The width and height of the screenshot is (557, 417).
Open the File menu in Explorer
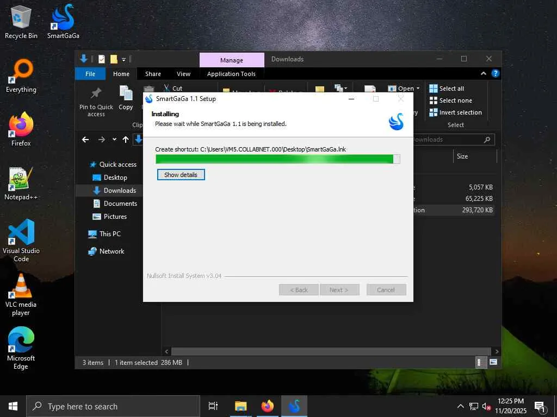click(90, 74)
